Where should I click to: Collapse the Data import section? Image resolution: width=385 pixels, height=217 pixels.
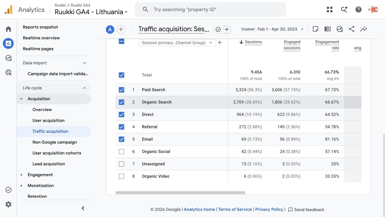pyautogui.click(x=85, y=63)
